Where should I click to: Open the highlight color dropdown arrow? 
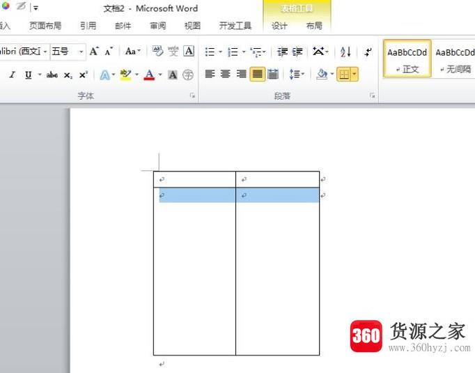(x=137, y=75)
